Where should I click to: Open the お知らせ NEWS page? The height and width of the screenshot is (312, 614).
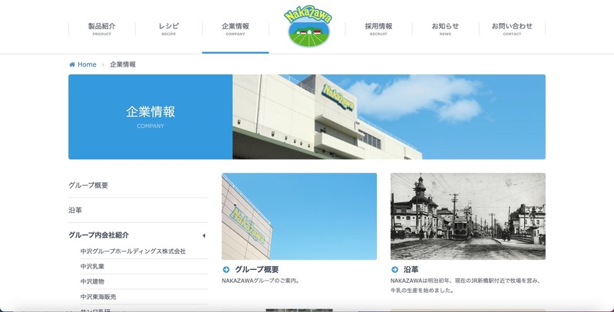click(445, 29)
